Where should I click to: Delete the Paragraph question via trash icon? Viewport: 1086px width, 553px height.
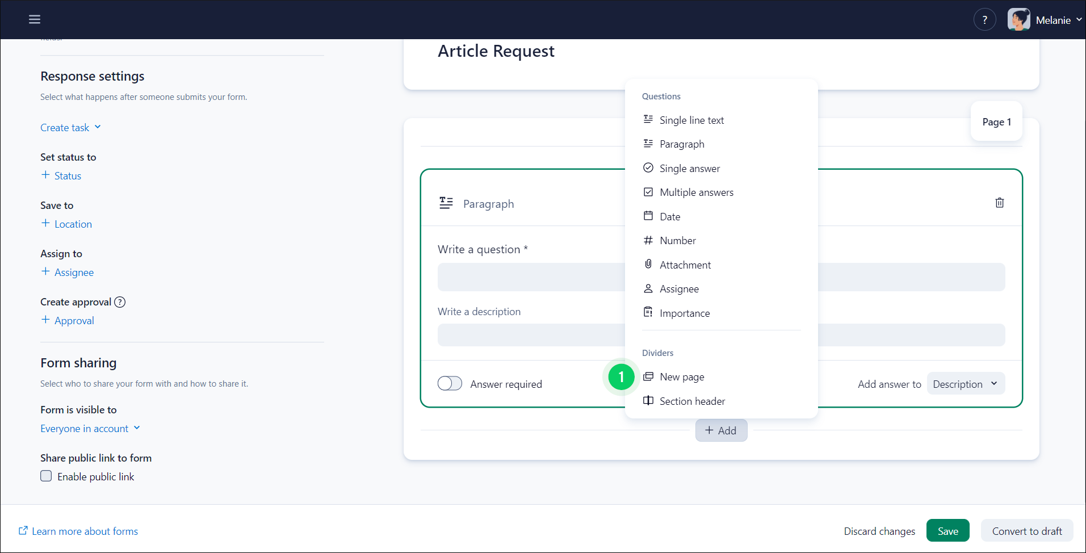[x=999, y=203]
